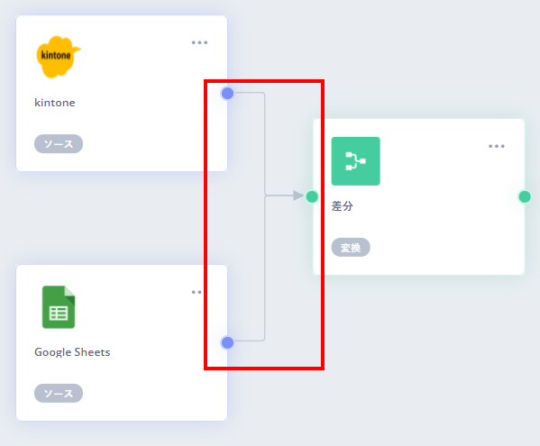Click the green 差分 diff transform icon

pos(356,161)
